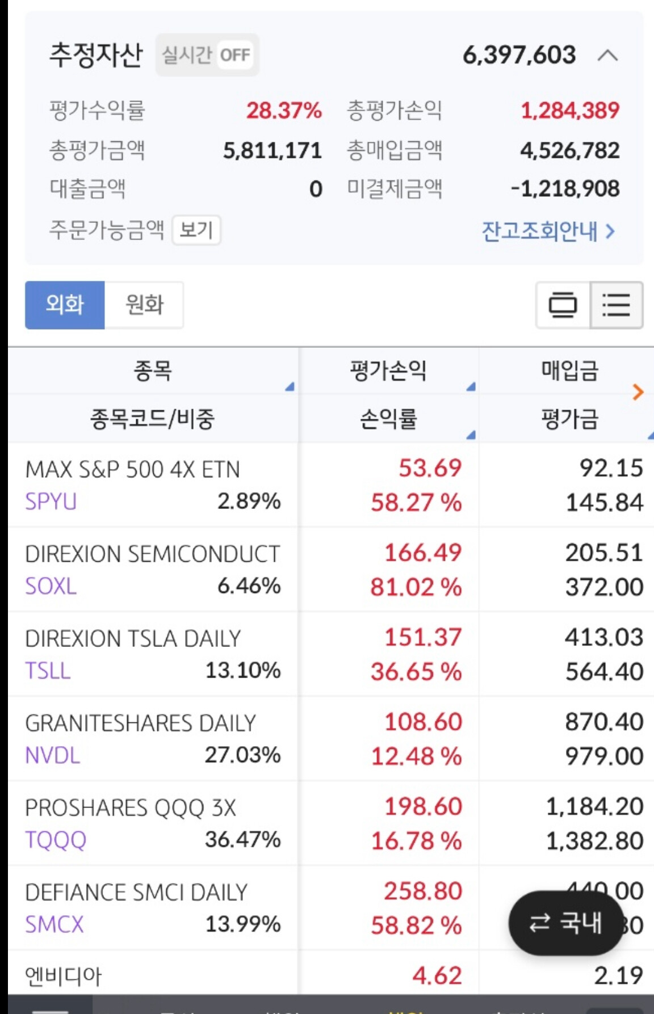Tap the orange arrow for more columns
Image resolution: width=654 pixels, height=1014 pixels.
(638, 392)
